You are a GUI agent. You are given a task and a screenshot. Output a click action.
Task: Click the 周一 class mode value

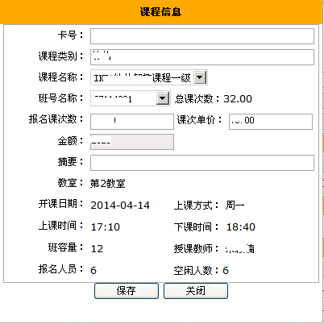coord(235,206)
